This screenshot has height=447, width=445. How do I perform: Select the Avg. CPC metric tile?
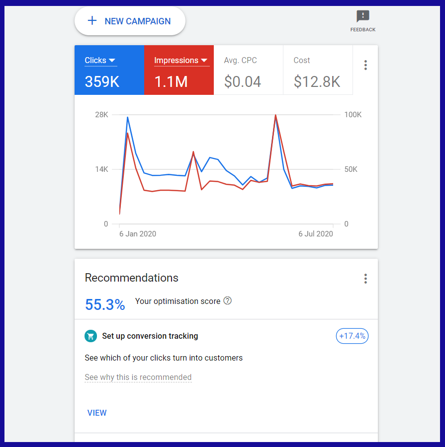248,70
